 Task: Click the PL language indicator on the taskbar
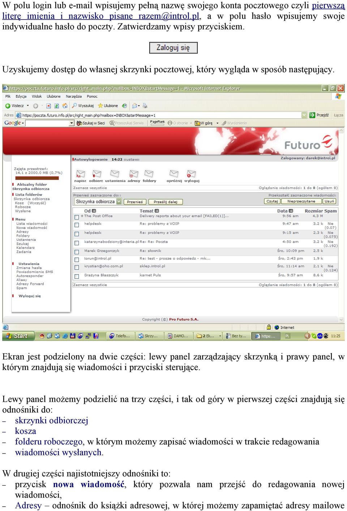(x=287, y=336)
